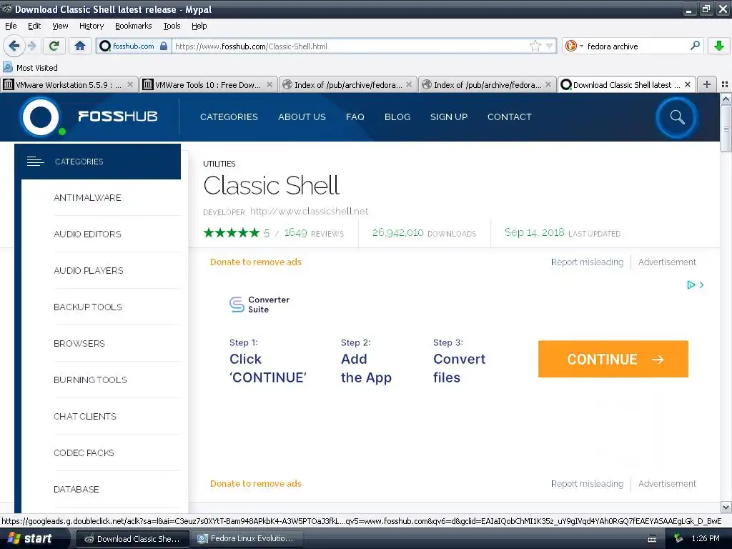Open FossHub site search circle icon
This screenshot has height=549, width=732.
tap(676, 117)
